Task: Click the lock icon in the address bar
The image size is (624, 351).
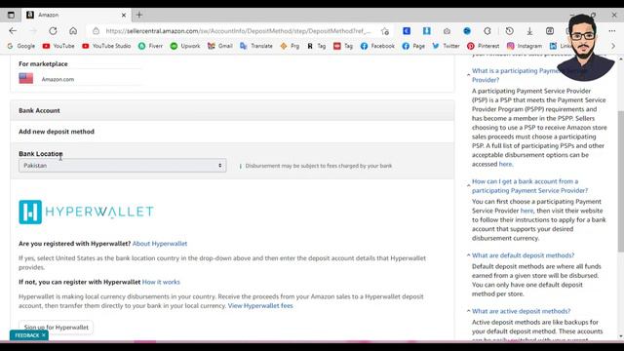Action: click(x=96, y=30)
